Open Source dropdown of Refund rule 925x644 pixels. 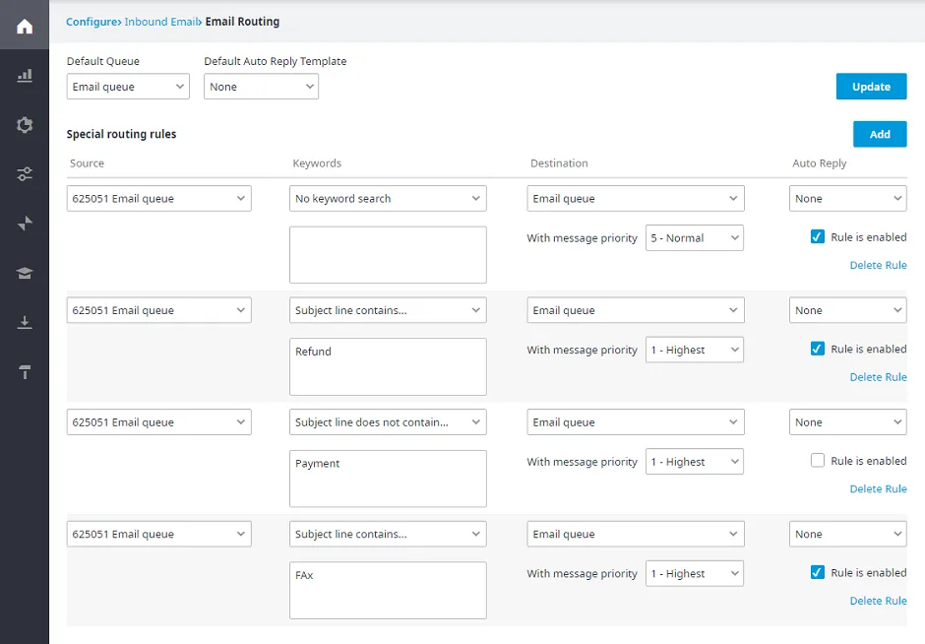(x=158, y=310)
